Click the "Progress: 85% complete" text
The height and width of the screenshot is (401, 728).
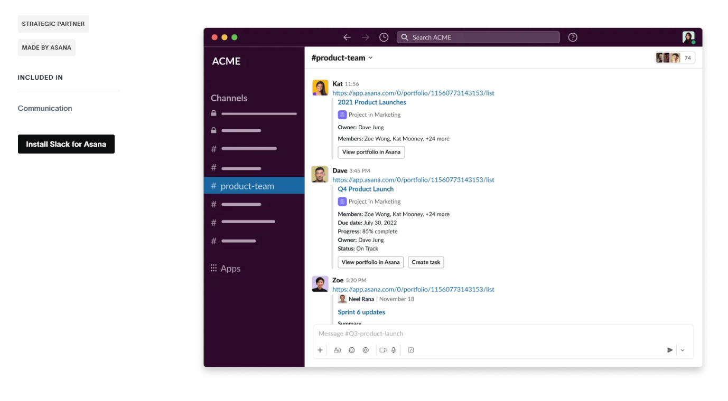(368, 232)
